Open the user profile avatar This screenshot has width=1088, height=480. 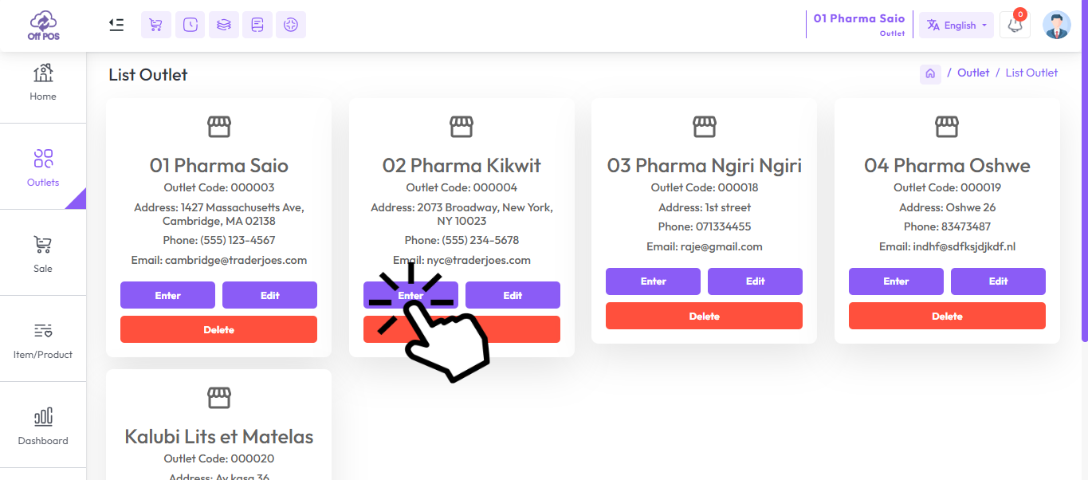[x=1056, y=25]
